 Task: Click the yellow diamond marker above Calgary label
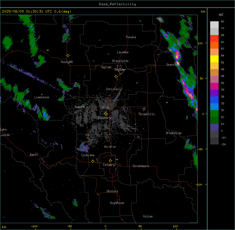pyautogui.click(x=111, y=161)
